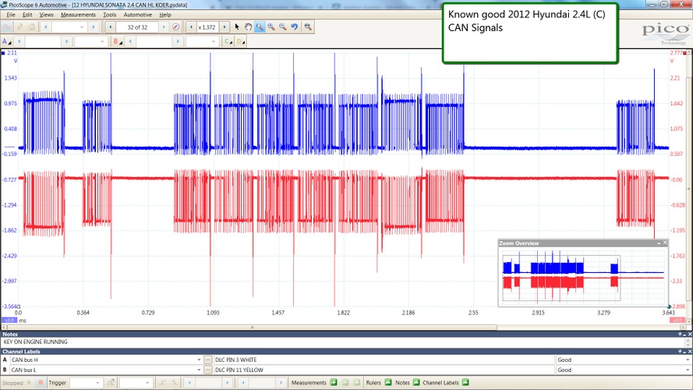Open the Measurements menu

tap(78, 15)
